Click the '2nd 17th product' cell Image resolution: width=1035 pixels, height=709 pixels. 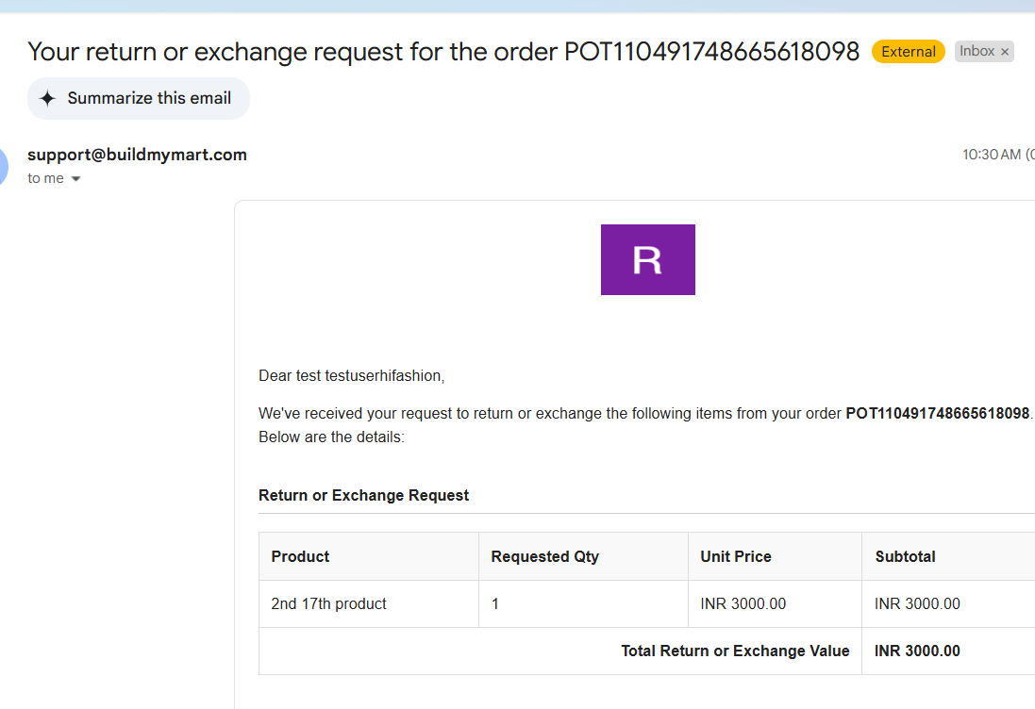pyautogui.click(x=328, y=603)
